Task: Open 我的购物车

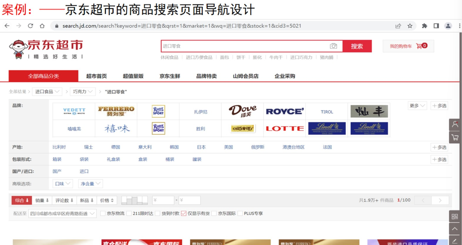Action: [408, 46]
